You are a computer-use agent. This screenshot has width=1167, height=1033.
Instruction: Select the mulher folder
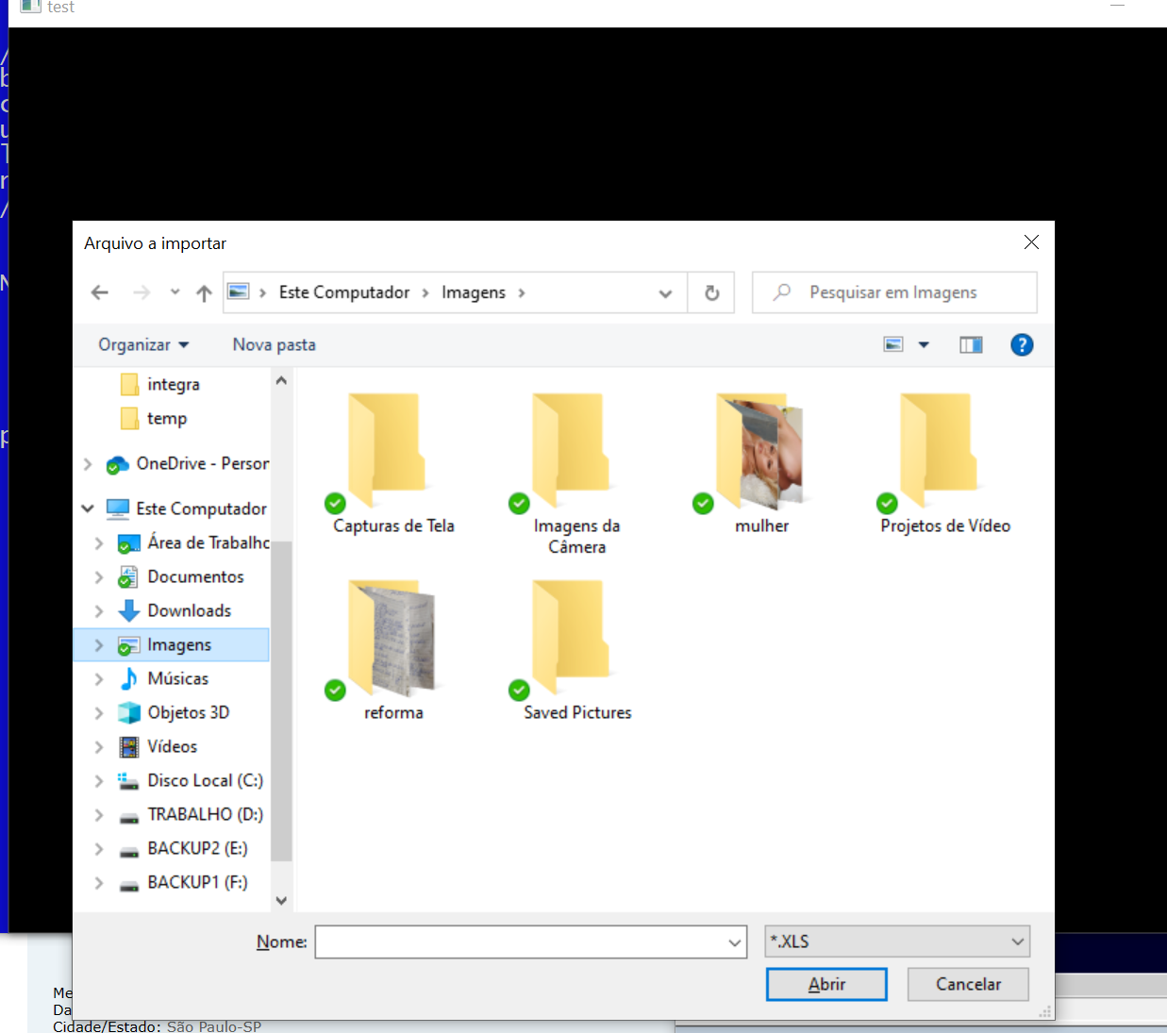coord(761,464)
